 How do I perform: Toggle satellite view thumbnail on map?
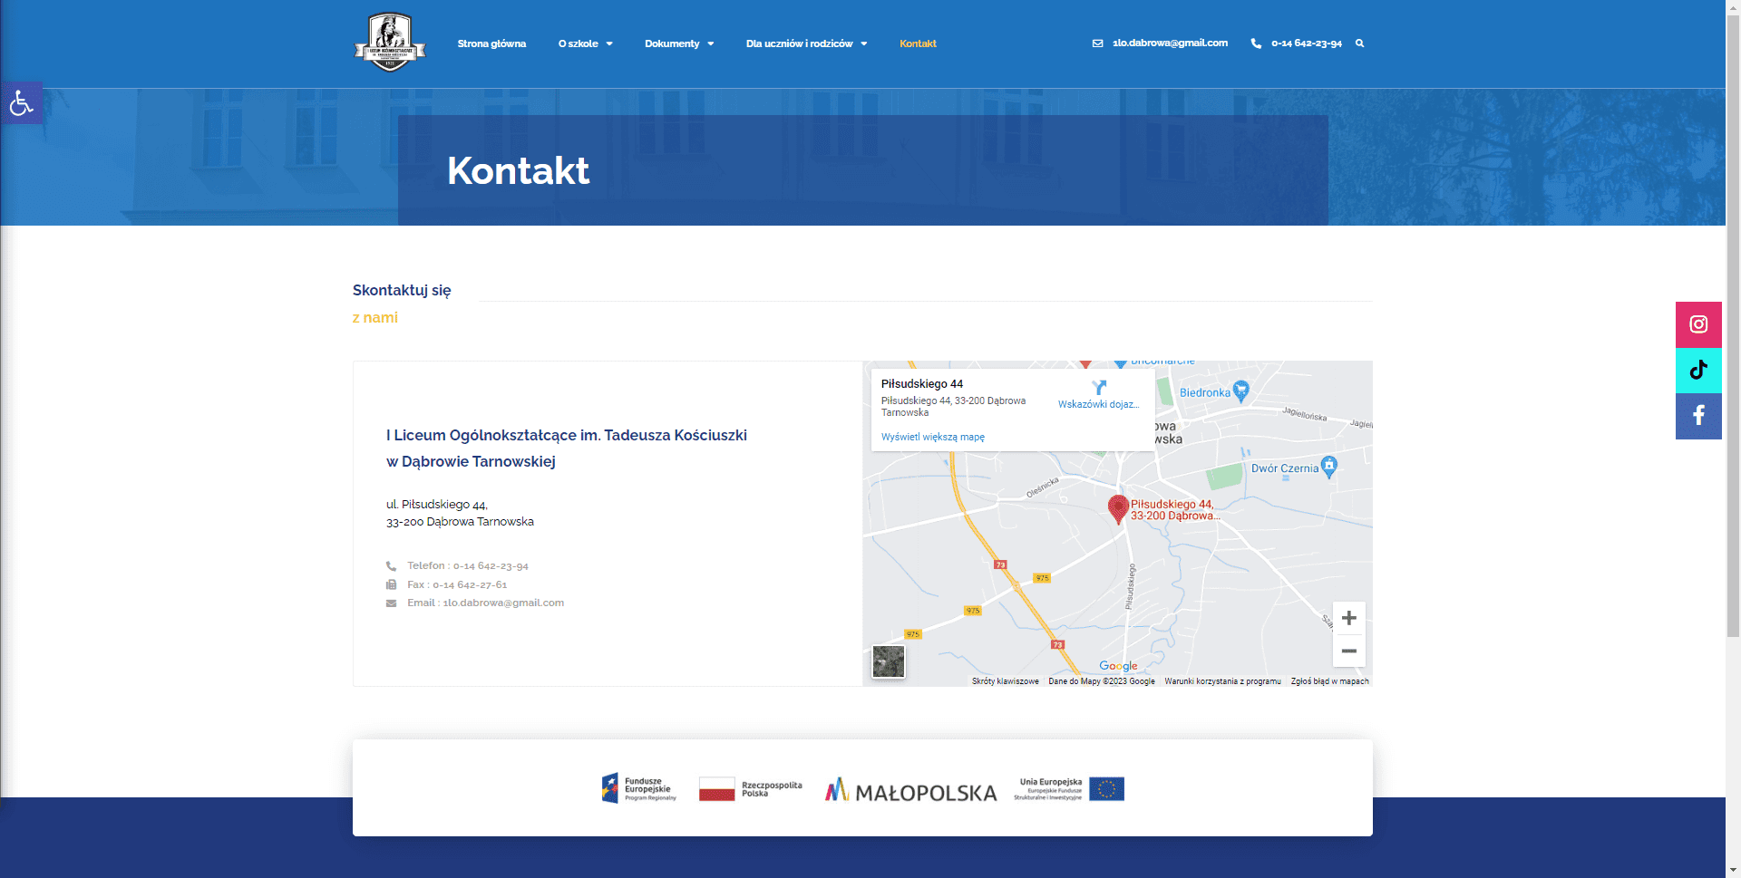point(888,661)
